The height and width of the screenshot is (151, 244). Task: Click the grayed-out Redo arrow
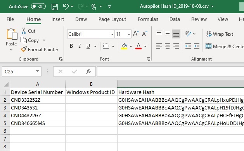tap(81, 7)
